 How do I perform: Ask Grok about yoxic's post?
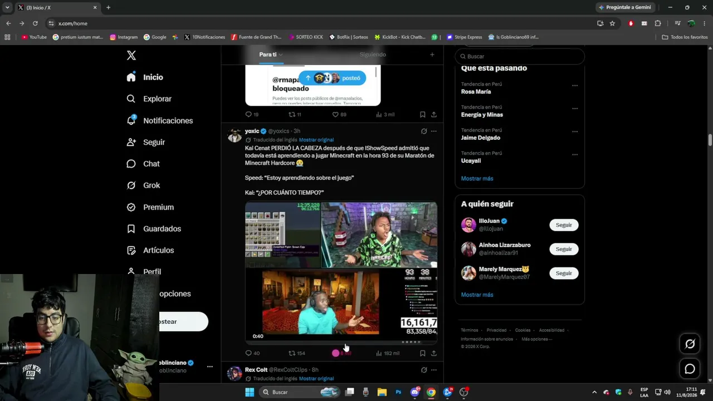pyautogui.click(x=424, y=131)
